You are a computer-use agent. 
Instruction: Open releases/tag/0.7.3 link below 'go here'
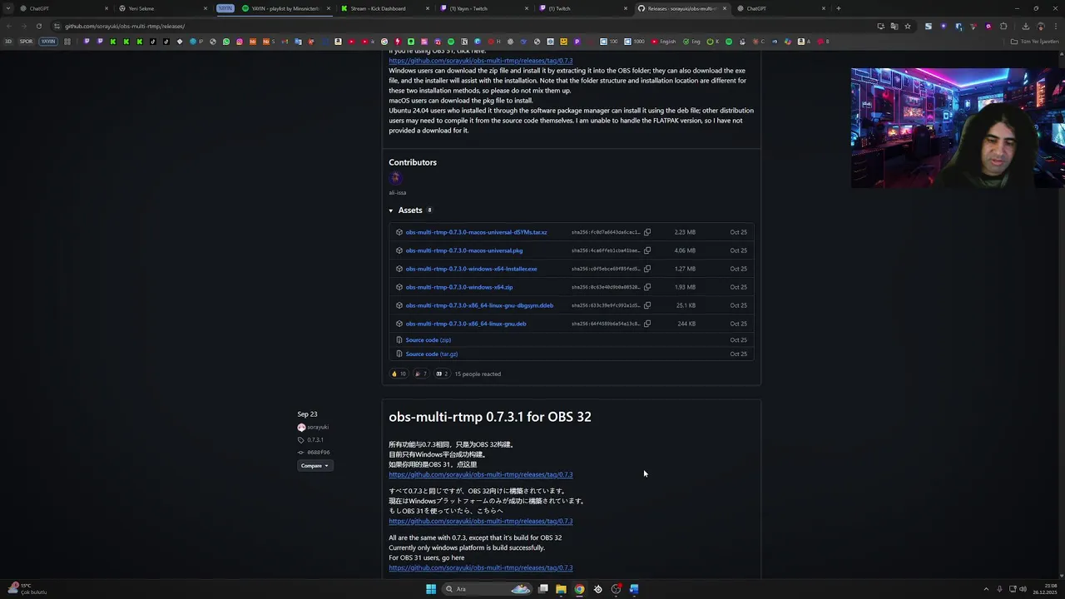[481, 567]
